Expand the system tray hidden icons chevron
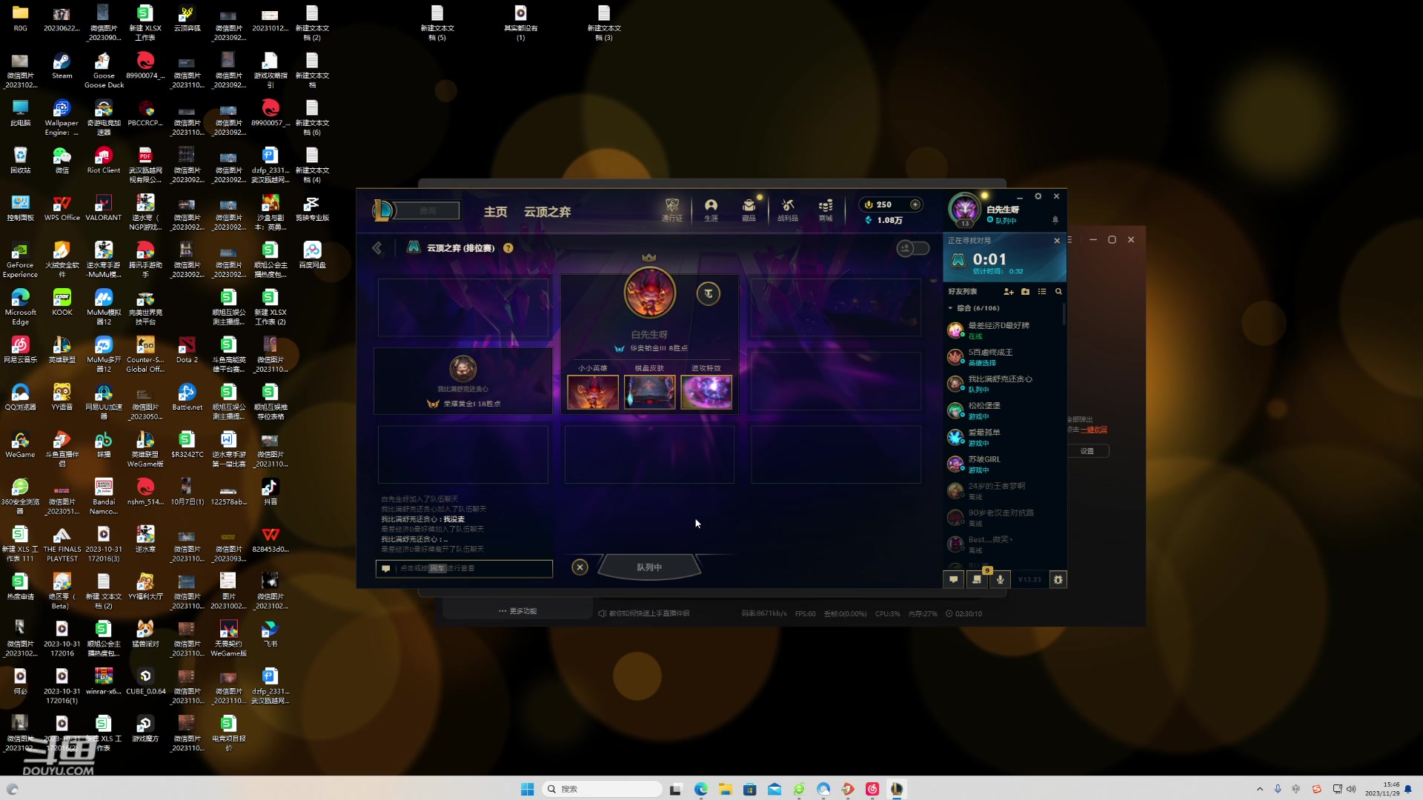This screenshot has height=800, width=1423. 1260,789
